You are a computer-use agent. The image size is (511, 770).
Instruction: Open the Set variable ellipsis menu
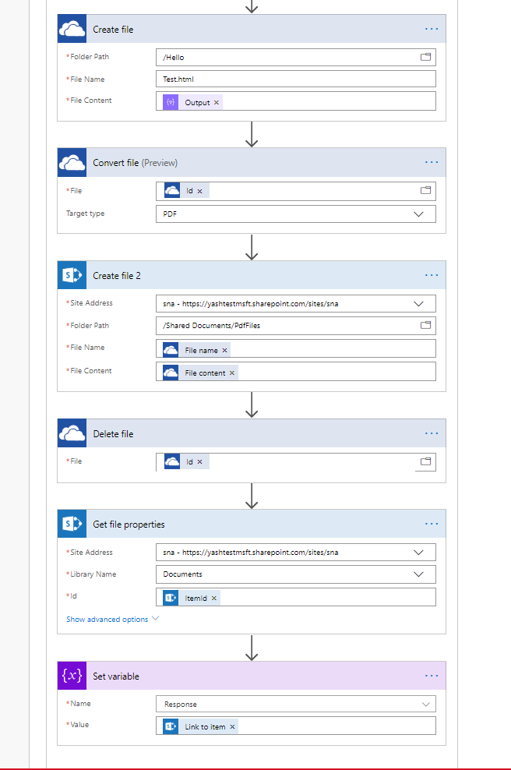432,676
